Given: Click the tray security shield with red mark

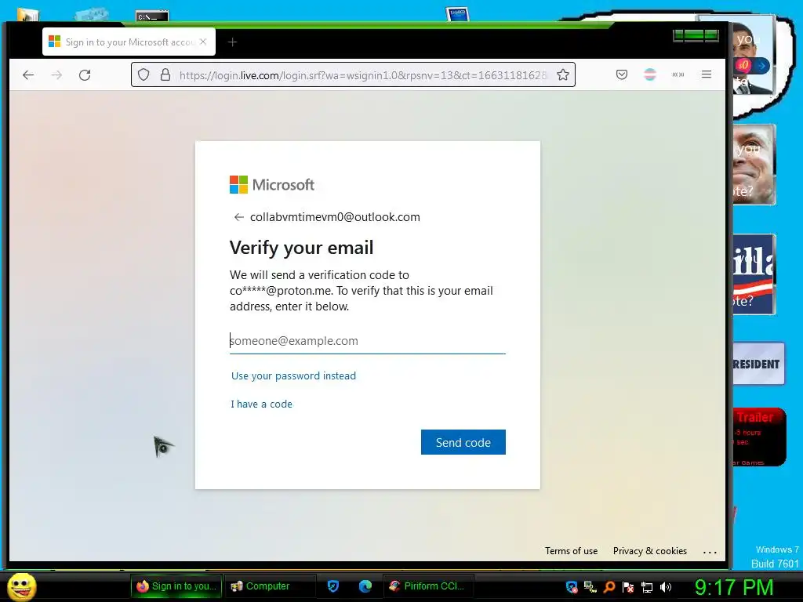Looking at the screenshot, I should pos(572,586).
